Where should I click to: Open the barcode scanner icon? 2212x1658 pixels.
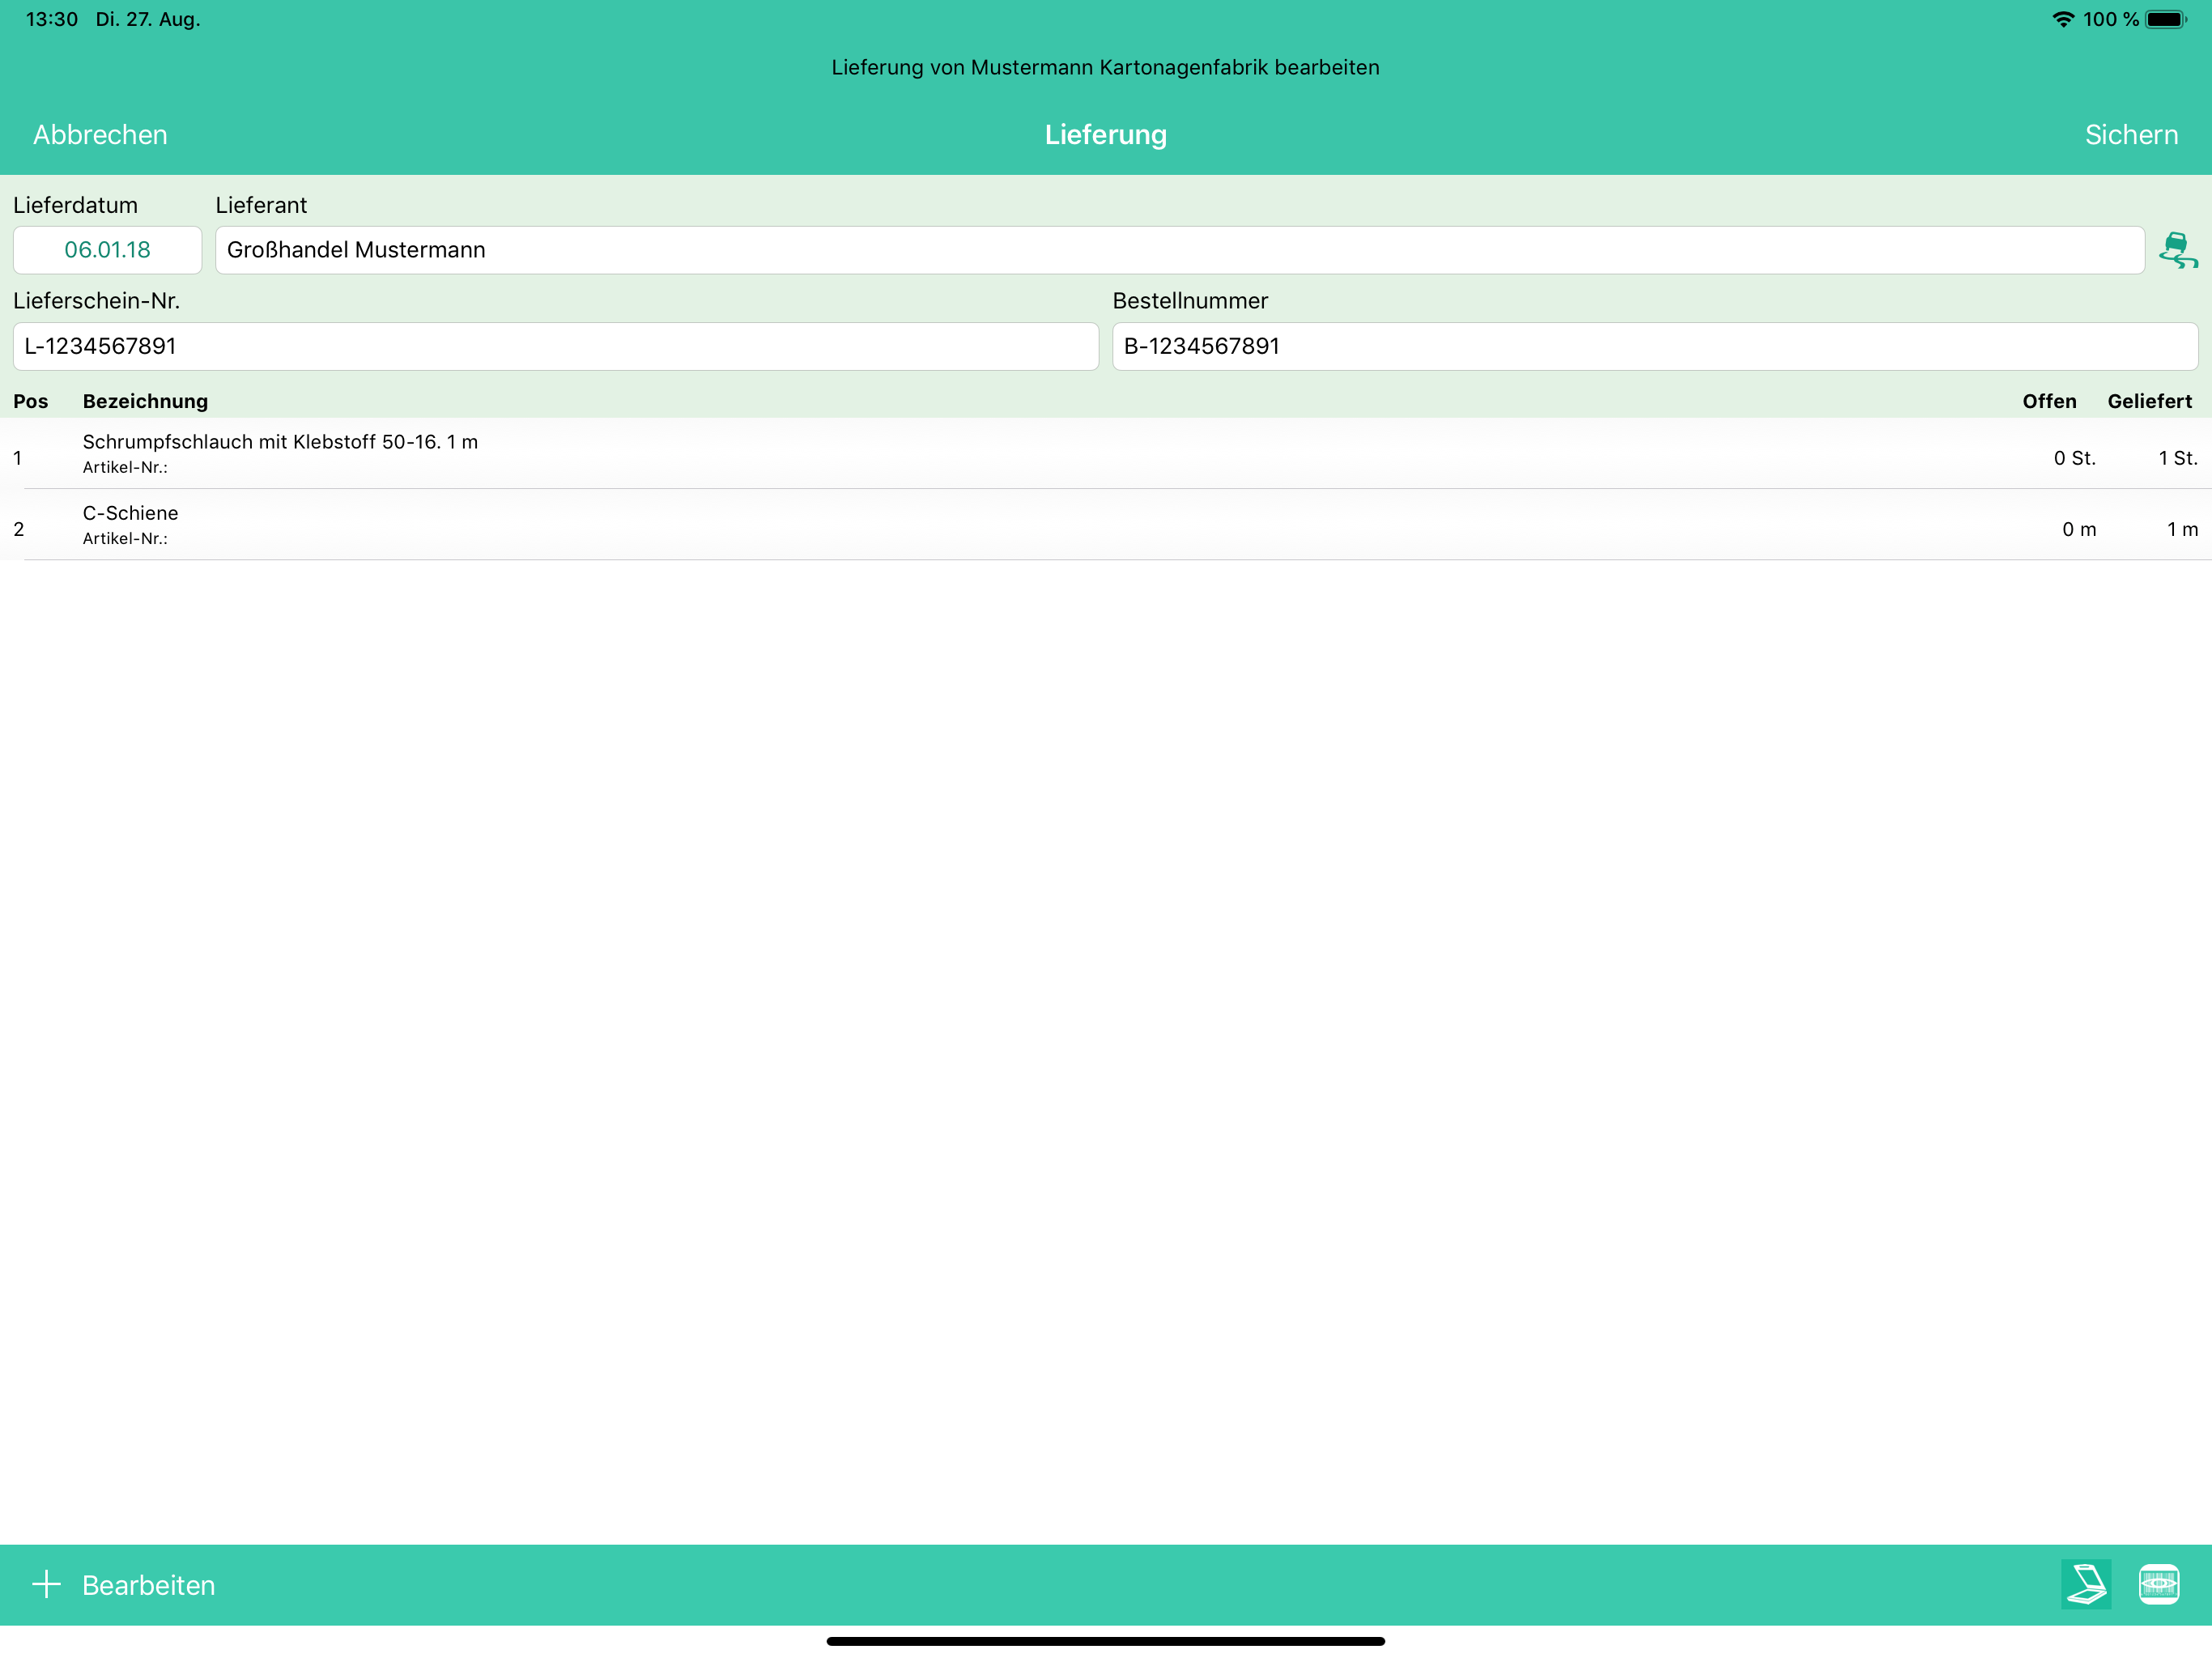click(x=2159, y=1584)
